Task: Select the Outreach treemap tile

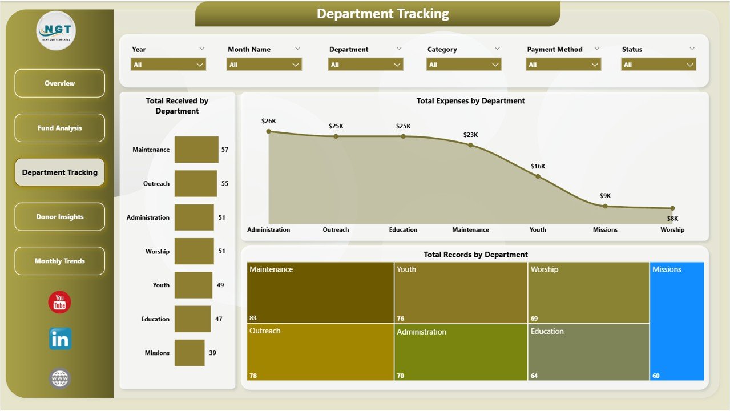Action: coord(320,352)
